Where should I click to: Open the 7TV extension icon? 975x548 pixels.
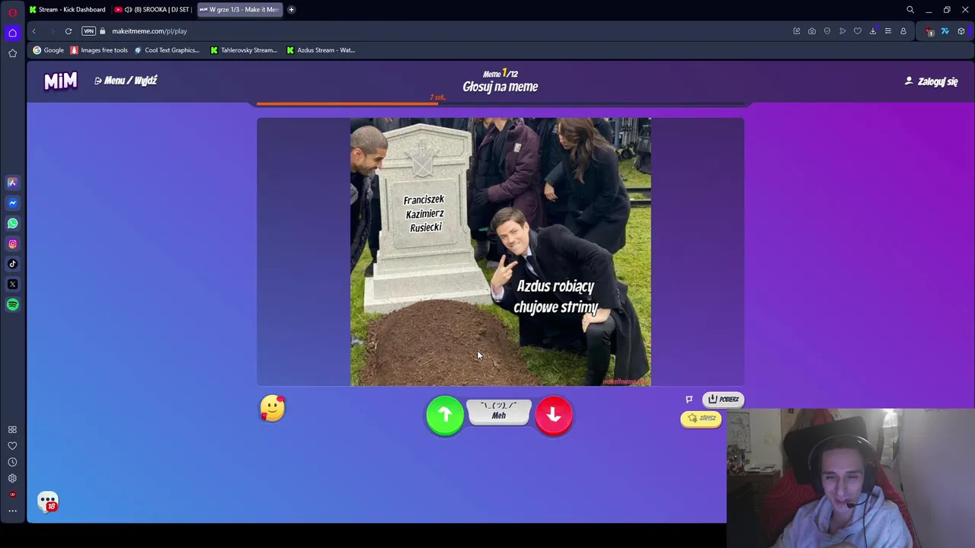(x=945, y=31)
